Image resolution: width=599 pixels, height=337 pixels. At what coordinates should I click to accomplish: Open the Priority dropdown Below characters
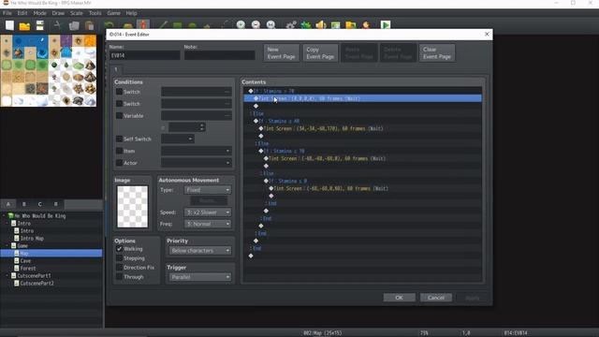pos(200,251)
